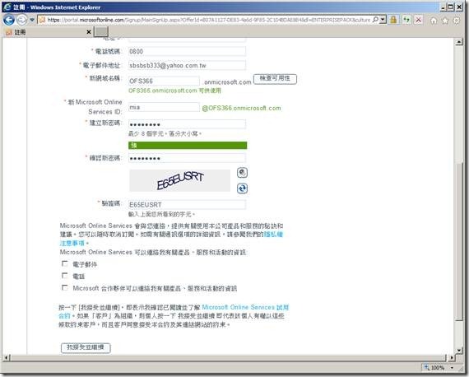This screenshot has height=377, width=469.
Task: Click the vertical scrollbar down arrow
Action: click(x=459, y=350)
